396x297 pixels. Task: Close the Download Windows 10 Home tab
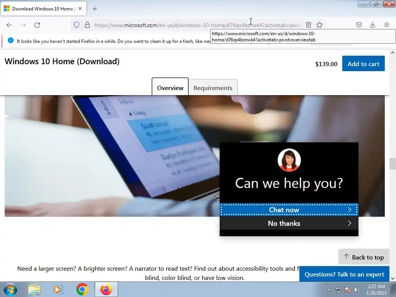click(x=80, y=9)
